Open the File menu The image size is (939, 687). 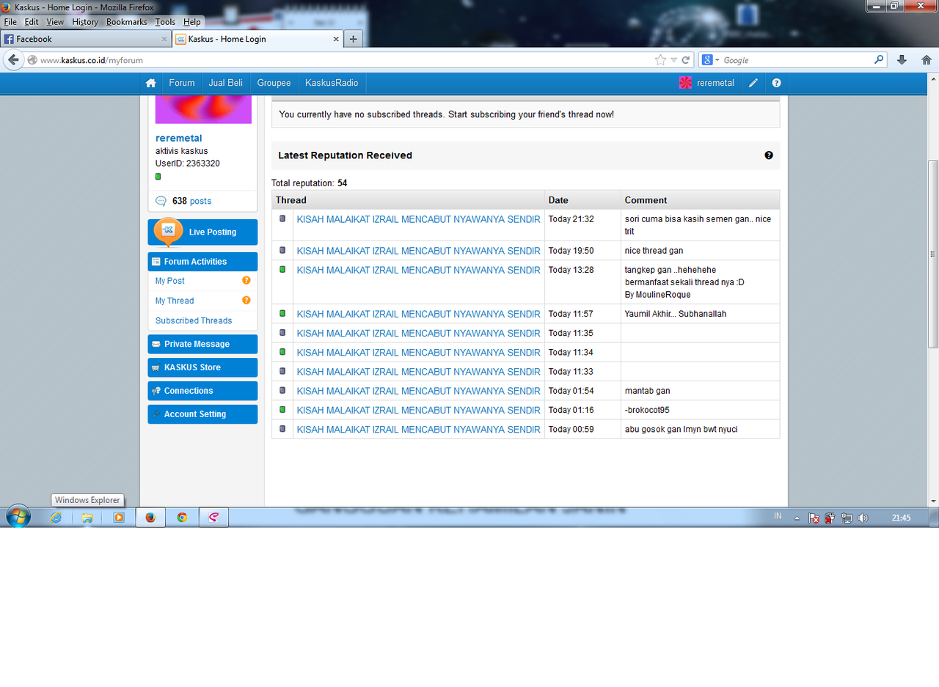tap(10, 22)
